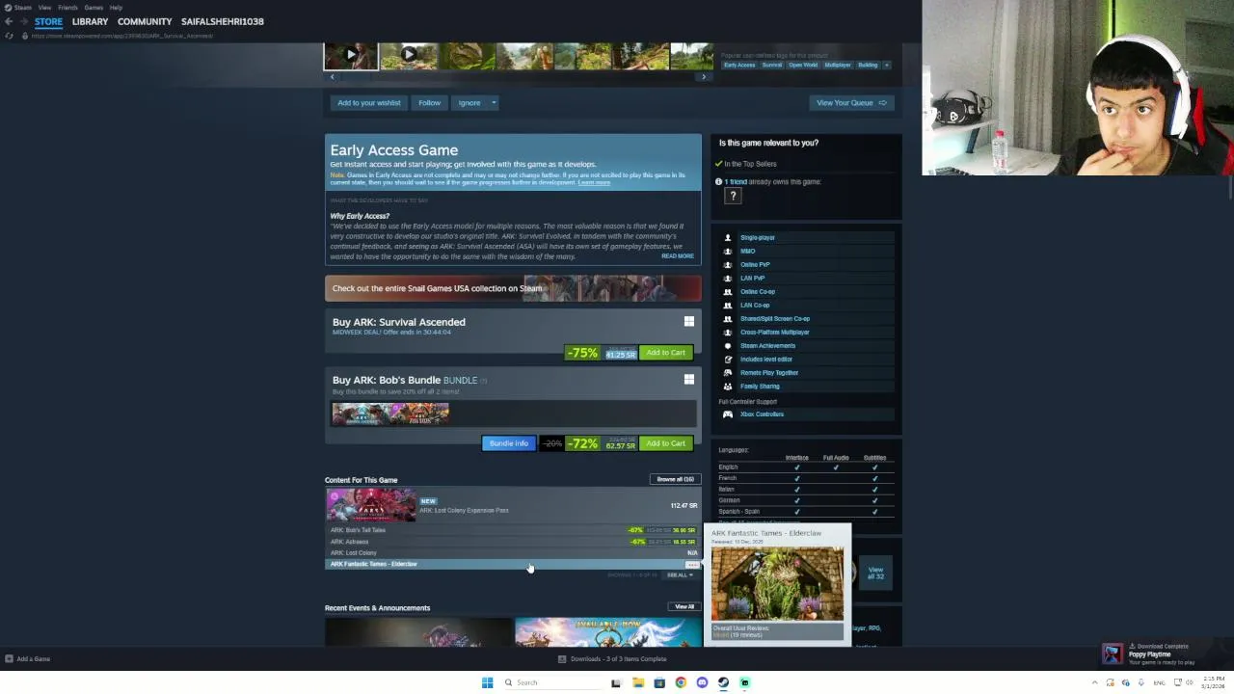The image size is (1234, 694).
Task: Play the first trailer video thumbnail
Action: click(351, 55)
